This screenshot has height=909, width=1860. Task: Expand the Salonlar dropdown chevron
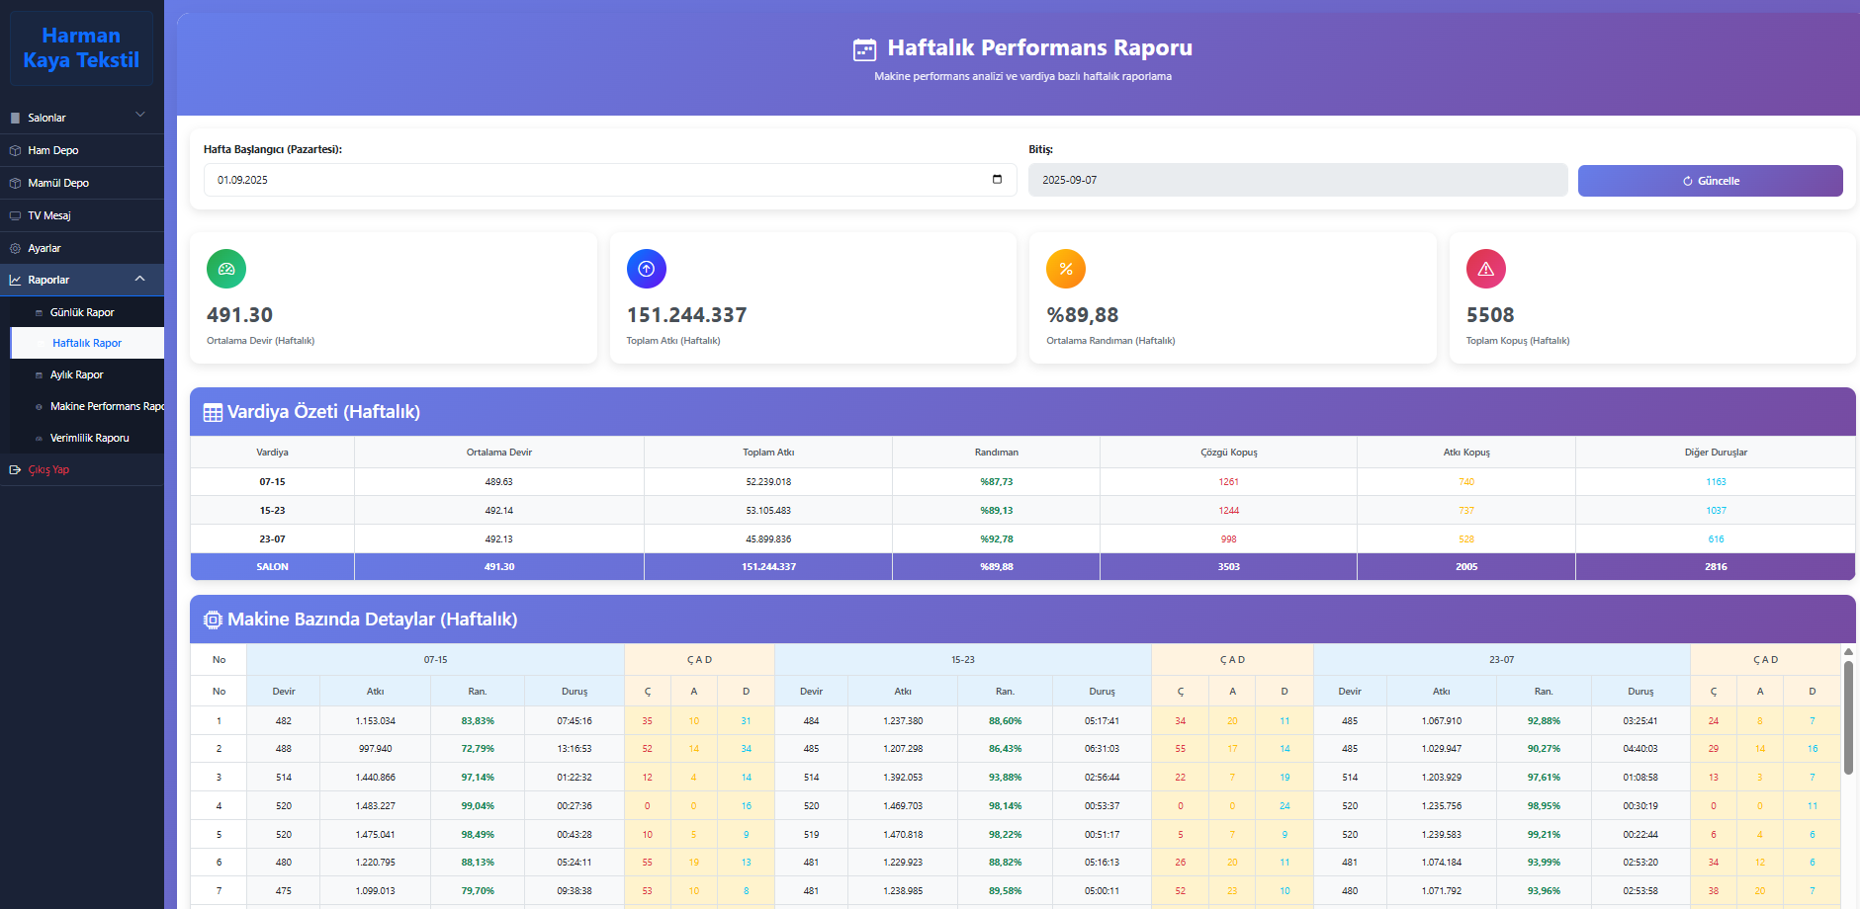coord(140,114)
